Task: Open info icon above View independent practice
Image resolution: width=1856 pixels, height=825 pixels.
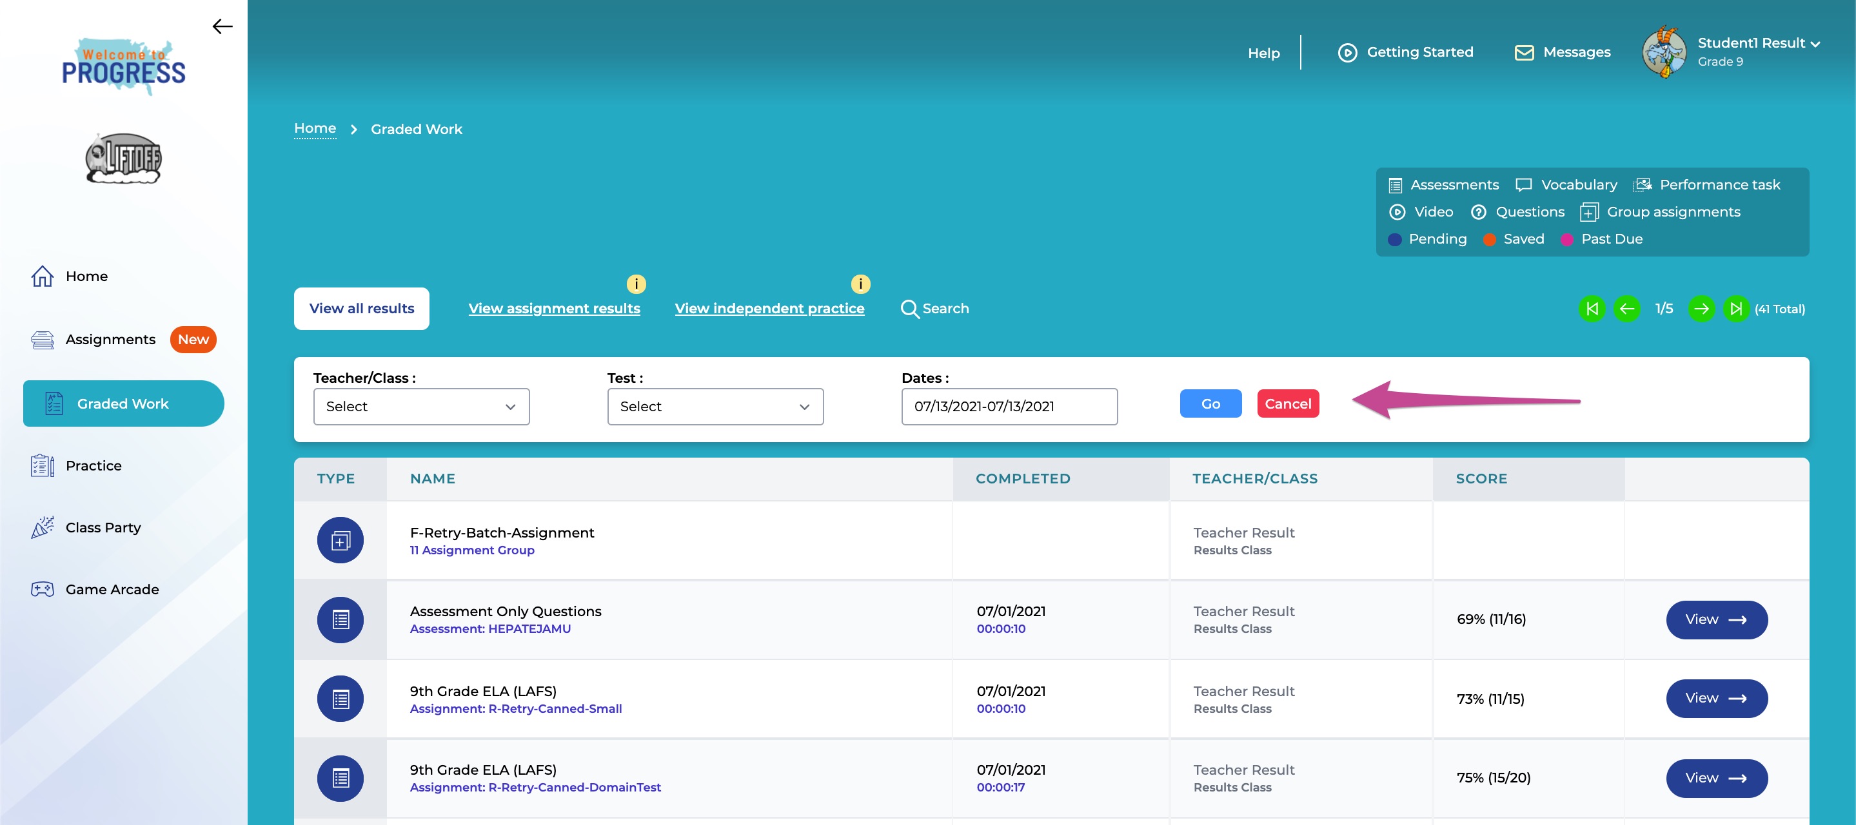Action: [x=860, y=284]
